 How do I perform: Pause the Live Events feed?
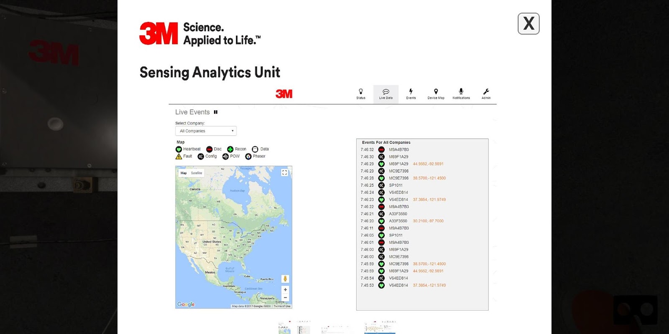(216, 112)
